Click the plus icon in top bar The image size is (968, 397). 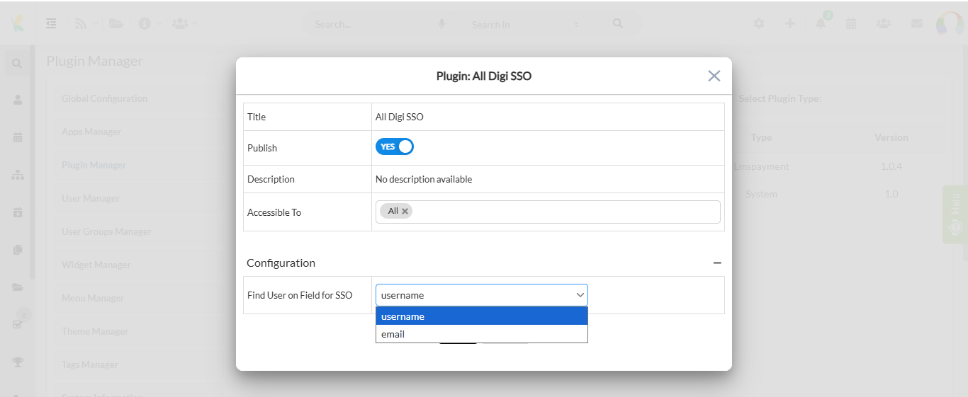click(x=789, y=23)
